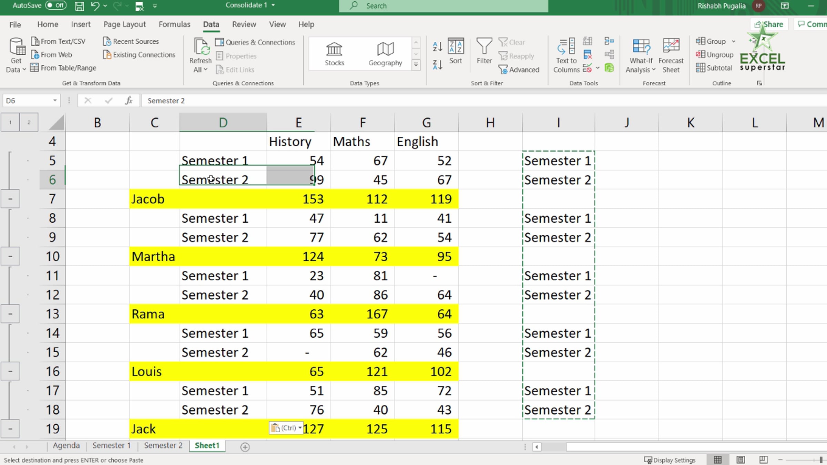
Task: Toggle the AutoSave switch
Action: tap(56, 6)
